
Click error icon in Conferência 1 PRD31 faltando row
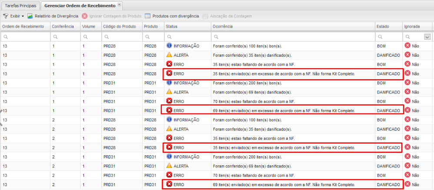tap(170, 101)
